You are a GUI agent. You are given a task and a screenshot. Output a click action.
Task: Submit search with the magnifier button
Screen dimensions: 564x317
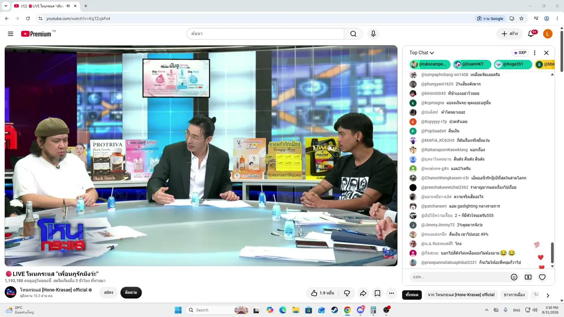[x=353, y=34]
